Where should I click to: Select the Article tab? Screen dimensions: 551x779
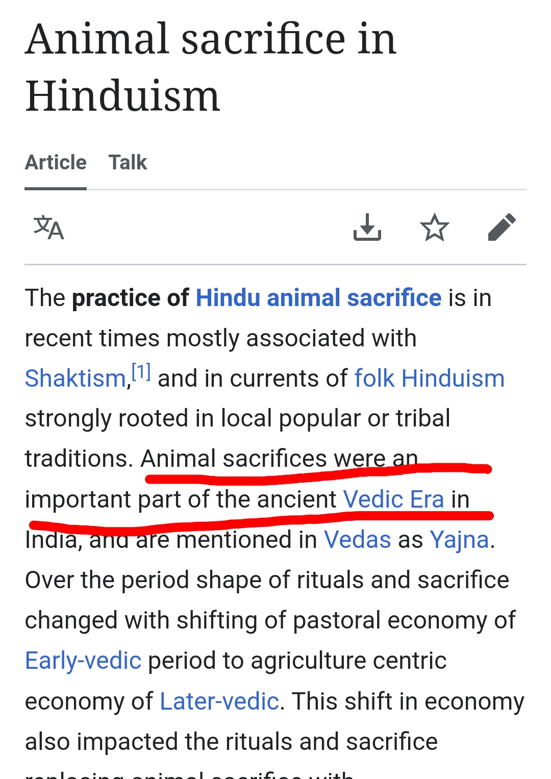[x=56, y=163]
